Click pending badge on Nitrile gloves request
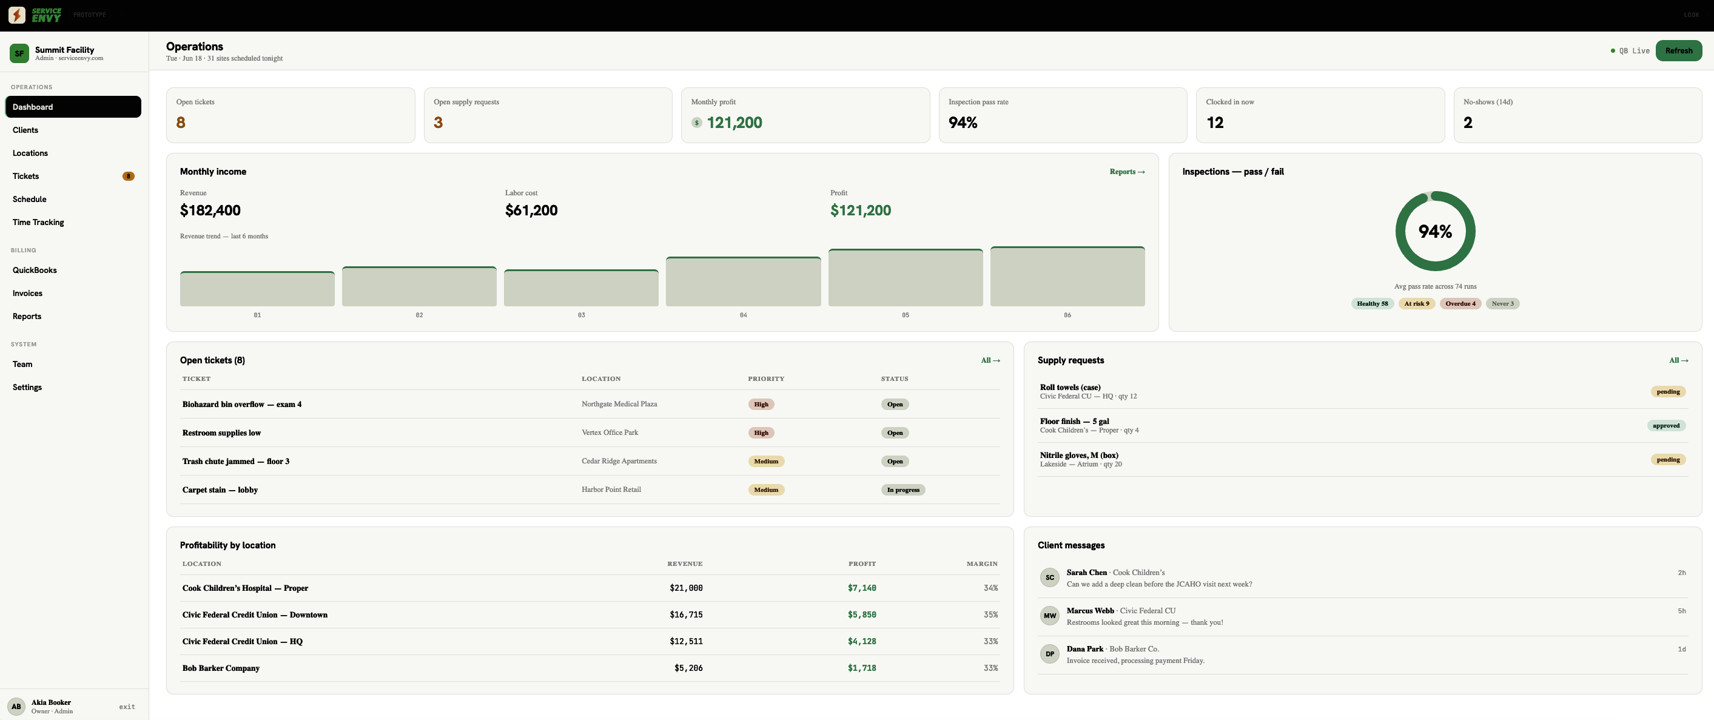Viewport: 1714px width, 720px height. [1668, 460]
